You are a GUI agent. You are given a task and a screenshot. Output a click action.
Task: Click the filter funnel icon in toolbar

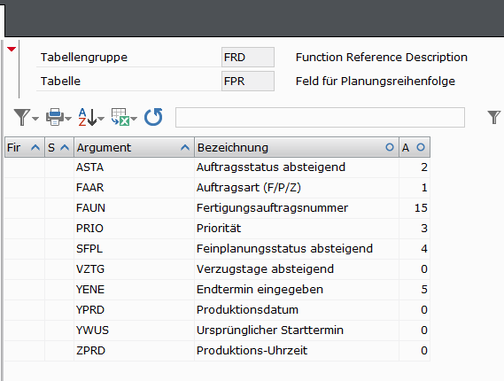click(x=22, y=117)
